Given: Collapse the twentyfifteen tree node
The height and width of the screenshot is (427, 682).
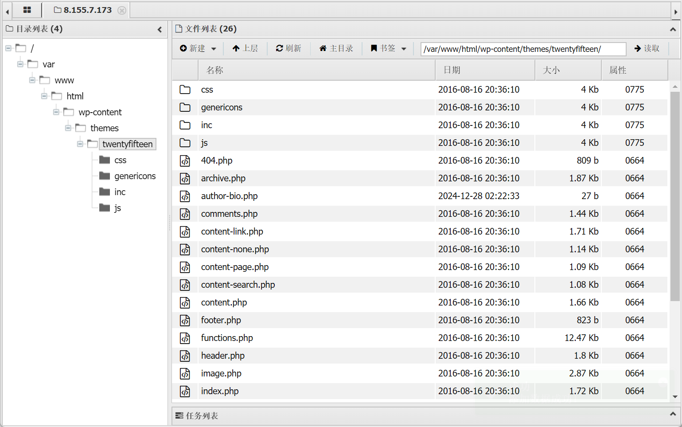Looking at the screenshot, I should [80, 144].
